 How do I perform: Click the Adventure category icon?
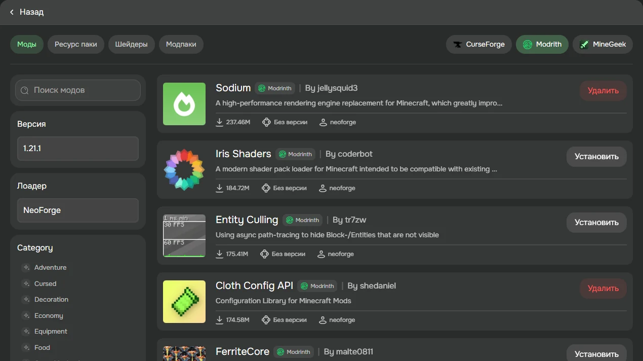[26, 268]
